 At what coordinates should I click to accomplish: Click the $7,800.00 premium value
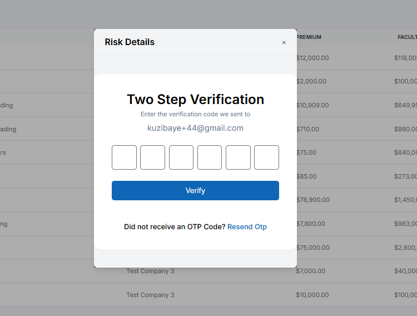coord(311,224)
